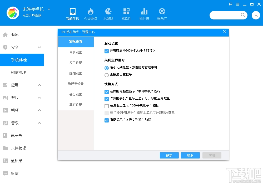Switch to 其它设置 tab
This screenshot has height=184, width=263.
pyautogui.click(x=76, y=105)
